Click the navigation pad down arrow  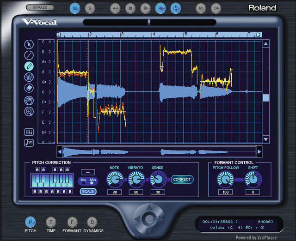pos(149,230)
